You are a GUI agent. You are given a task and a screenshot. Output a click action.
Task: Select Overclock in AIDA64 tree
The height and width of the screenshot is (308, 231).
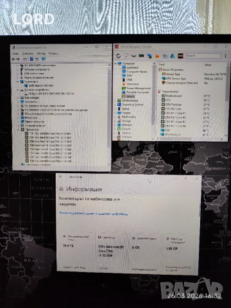(x=133, y=84)
